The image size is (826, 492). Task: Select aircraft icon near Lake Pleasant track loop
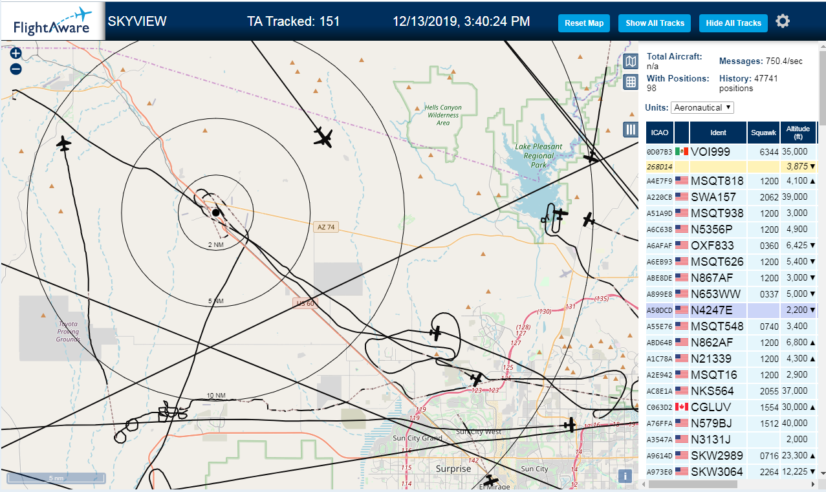tap(560, 214)
